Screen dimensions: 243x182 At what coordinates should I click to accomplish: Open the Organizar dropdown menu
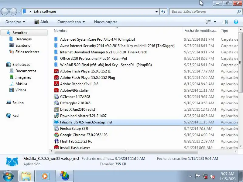pyautogui.click(x=15, y=22)
